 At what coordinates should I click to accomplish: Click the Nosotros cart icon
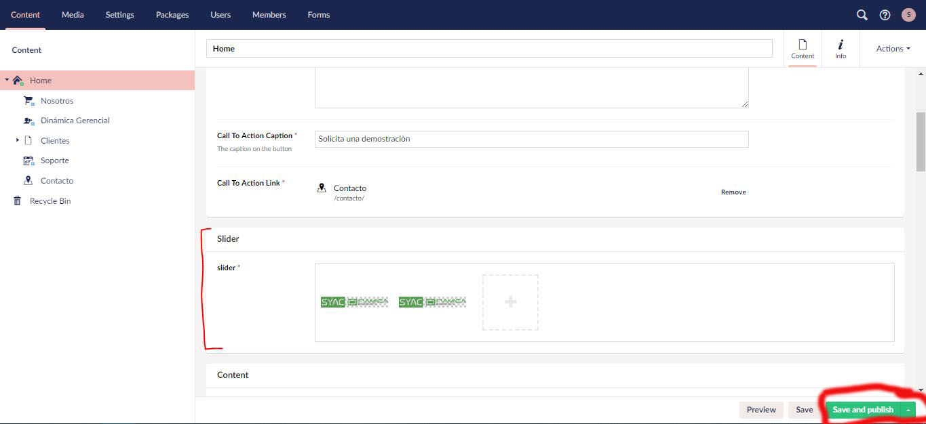[x=28, y=100]
